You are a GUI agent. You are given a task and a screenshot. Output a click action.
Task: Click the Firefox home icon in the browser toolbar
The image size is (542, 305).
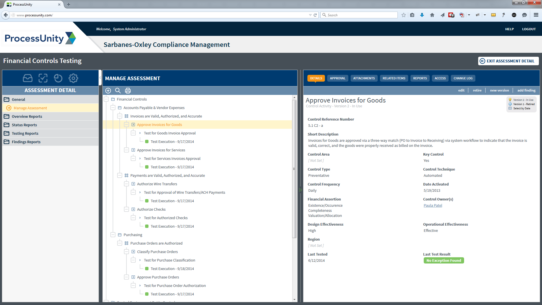432,15
